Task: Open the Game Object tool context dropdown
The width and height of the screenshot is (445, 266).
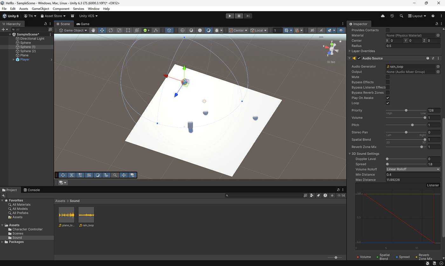Action: pyautogui.click(x=73, y=30)
